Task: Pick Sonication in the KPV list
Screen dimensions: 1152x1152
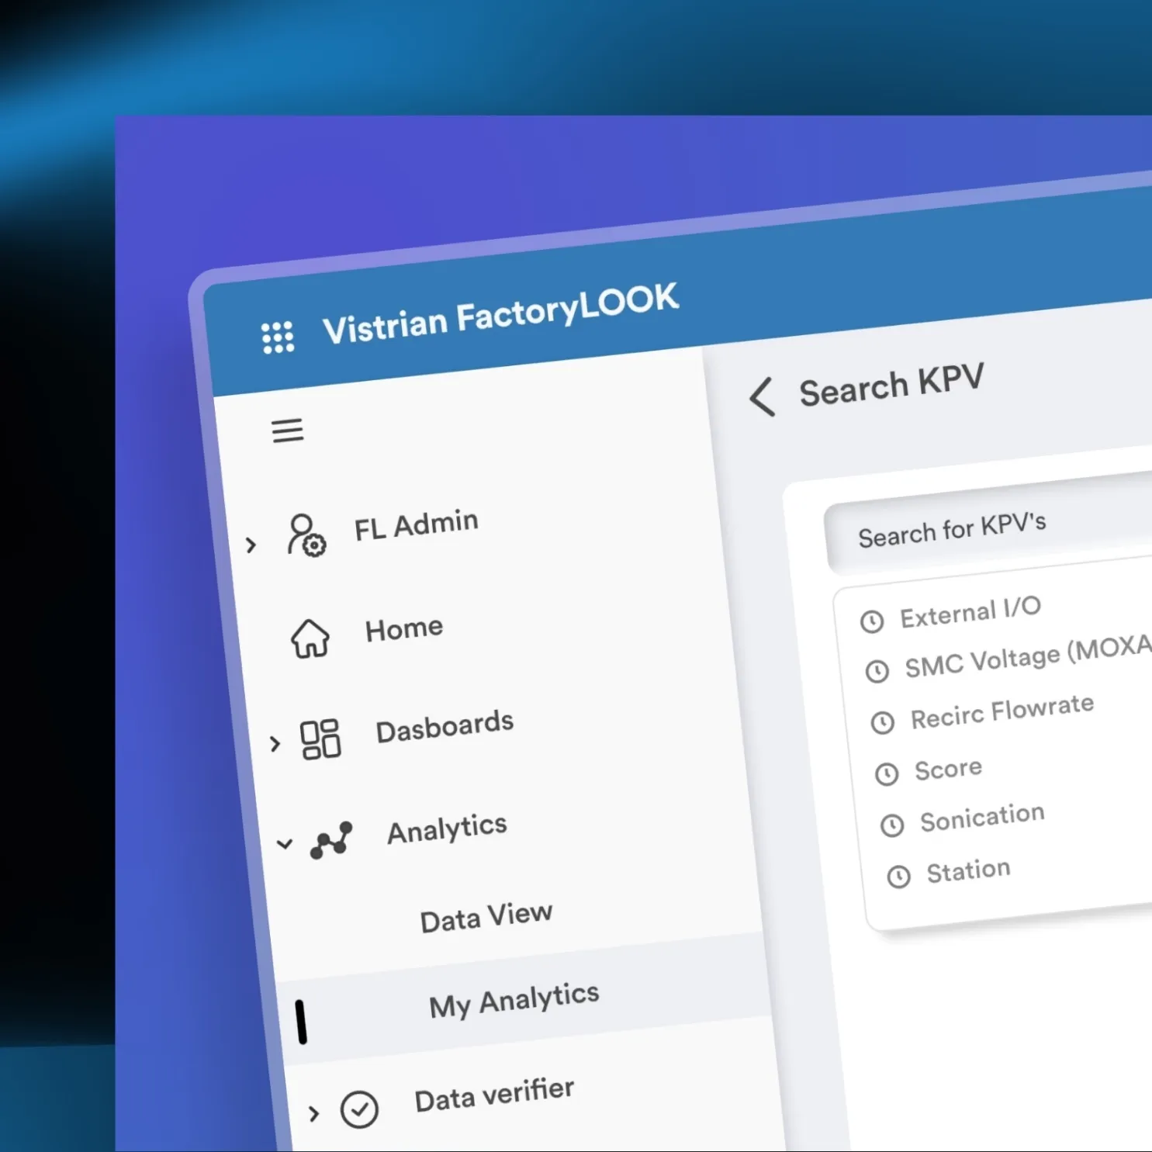Action: pyautogui.click(x=982, y=818)
